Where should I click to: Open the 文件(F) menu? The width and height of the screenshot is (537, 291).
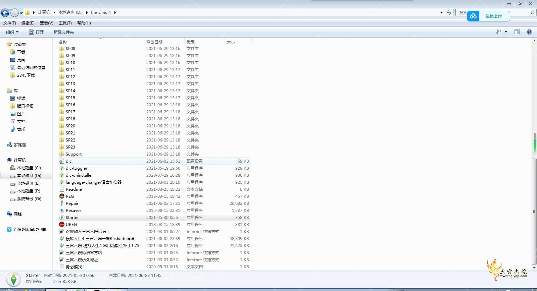10,23
